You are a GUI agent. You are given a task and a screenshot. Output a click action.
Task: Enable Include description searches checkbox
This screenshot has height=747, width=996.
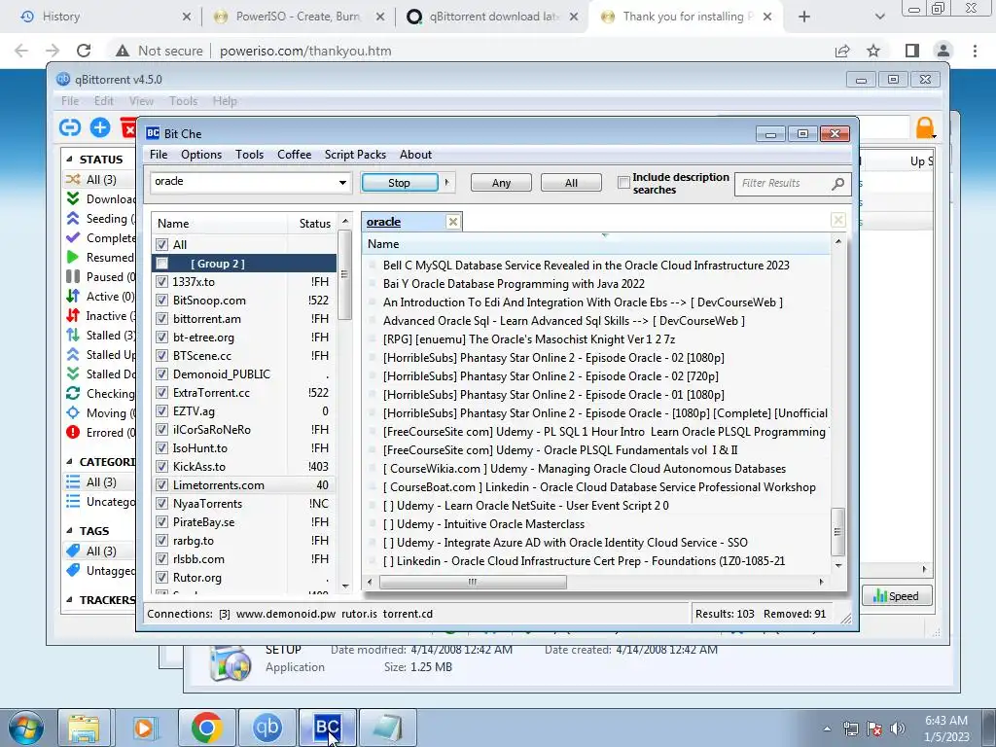623,183
